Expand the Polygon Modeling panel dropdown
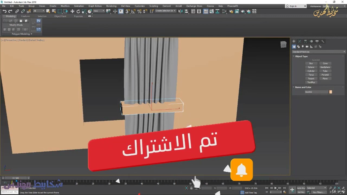Screen dimensions: 347x195 click(x=22, y=34)
